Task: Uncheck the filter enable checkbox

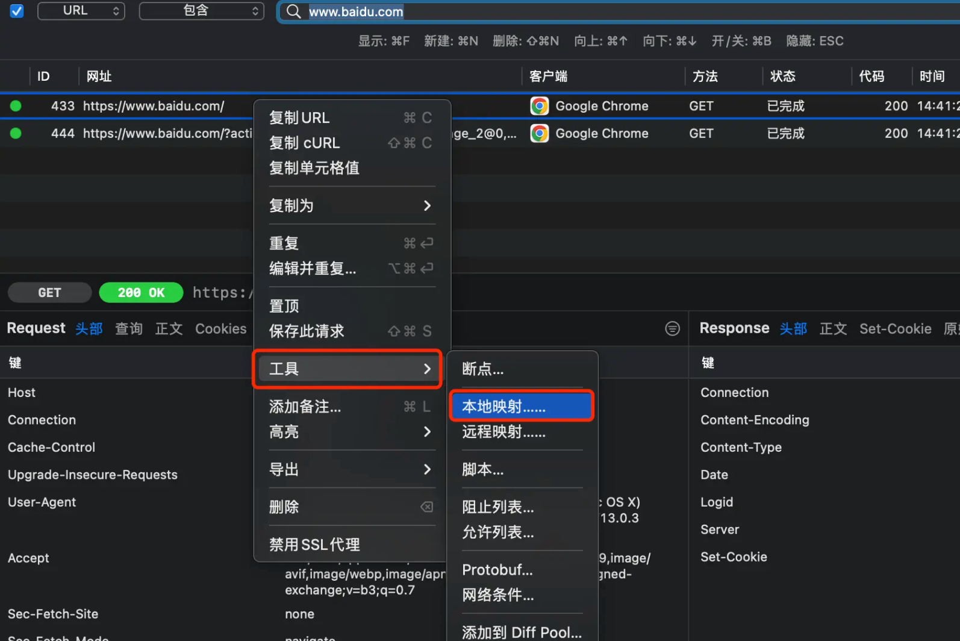Action: (17, 11)
